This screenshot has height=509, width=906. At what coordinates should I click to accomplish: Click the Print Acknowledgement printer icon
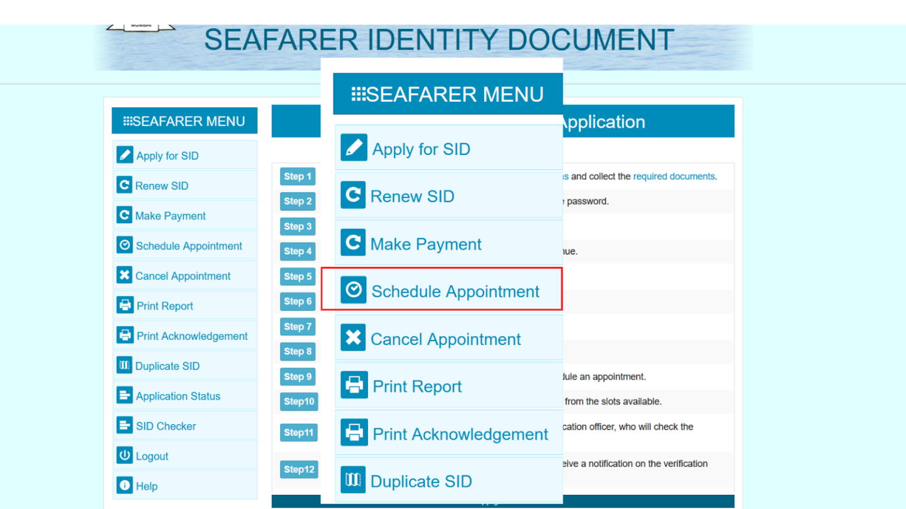tap(125, 335)
